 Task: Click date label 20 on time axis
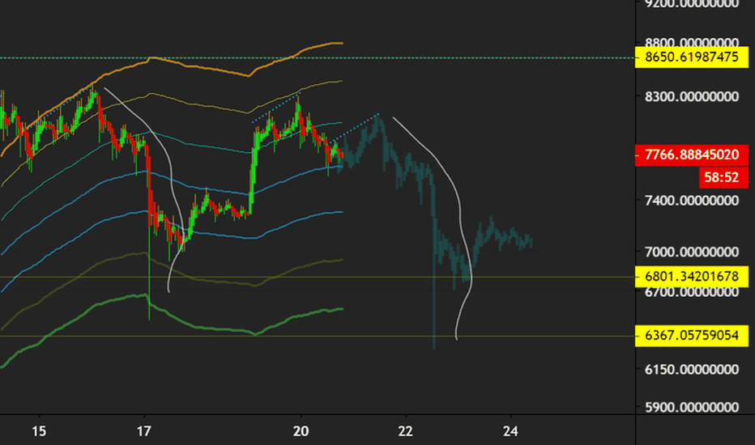click(x=301, y=431)
